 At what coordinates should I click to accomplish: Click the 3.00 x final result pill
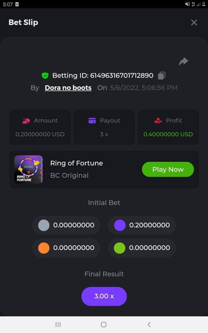[x=104, y=296]
